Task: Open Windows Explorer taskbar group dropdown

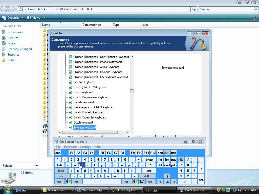Action: 72,190
